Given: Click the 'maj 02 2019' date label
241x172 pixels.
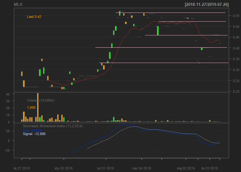Looking at the screenshot, I should (186, 168).
